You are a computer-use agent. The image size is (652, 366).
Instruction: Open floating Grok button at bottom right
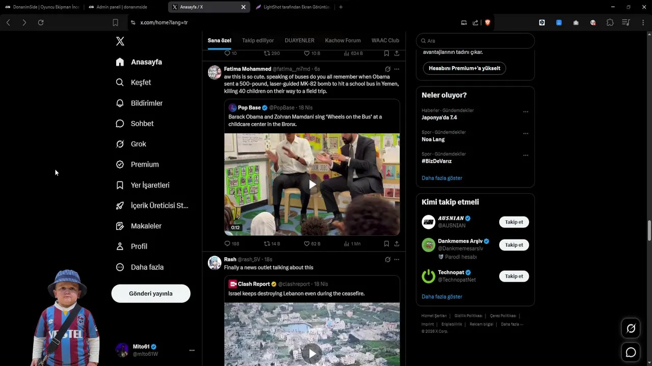(x=631, y=329)
